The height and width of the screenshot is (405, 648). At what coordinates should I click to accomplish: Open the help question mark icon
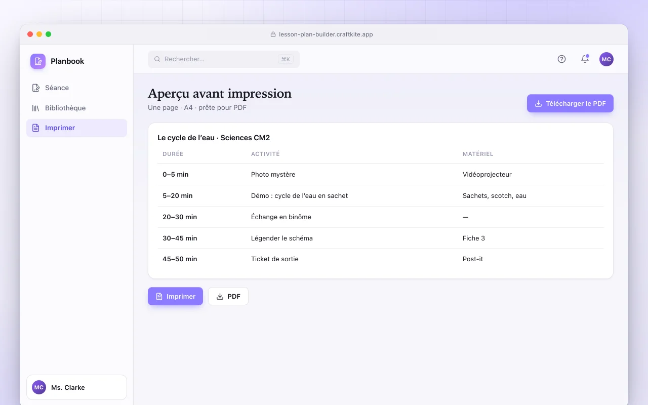(x=561, y=59)
